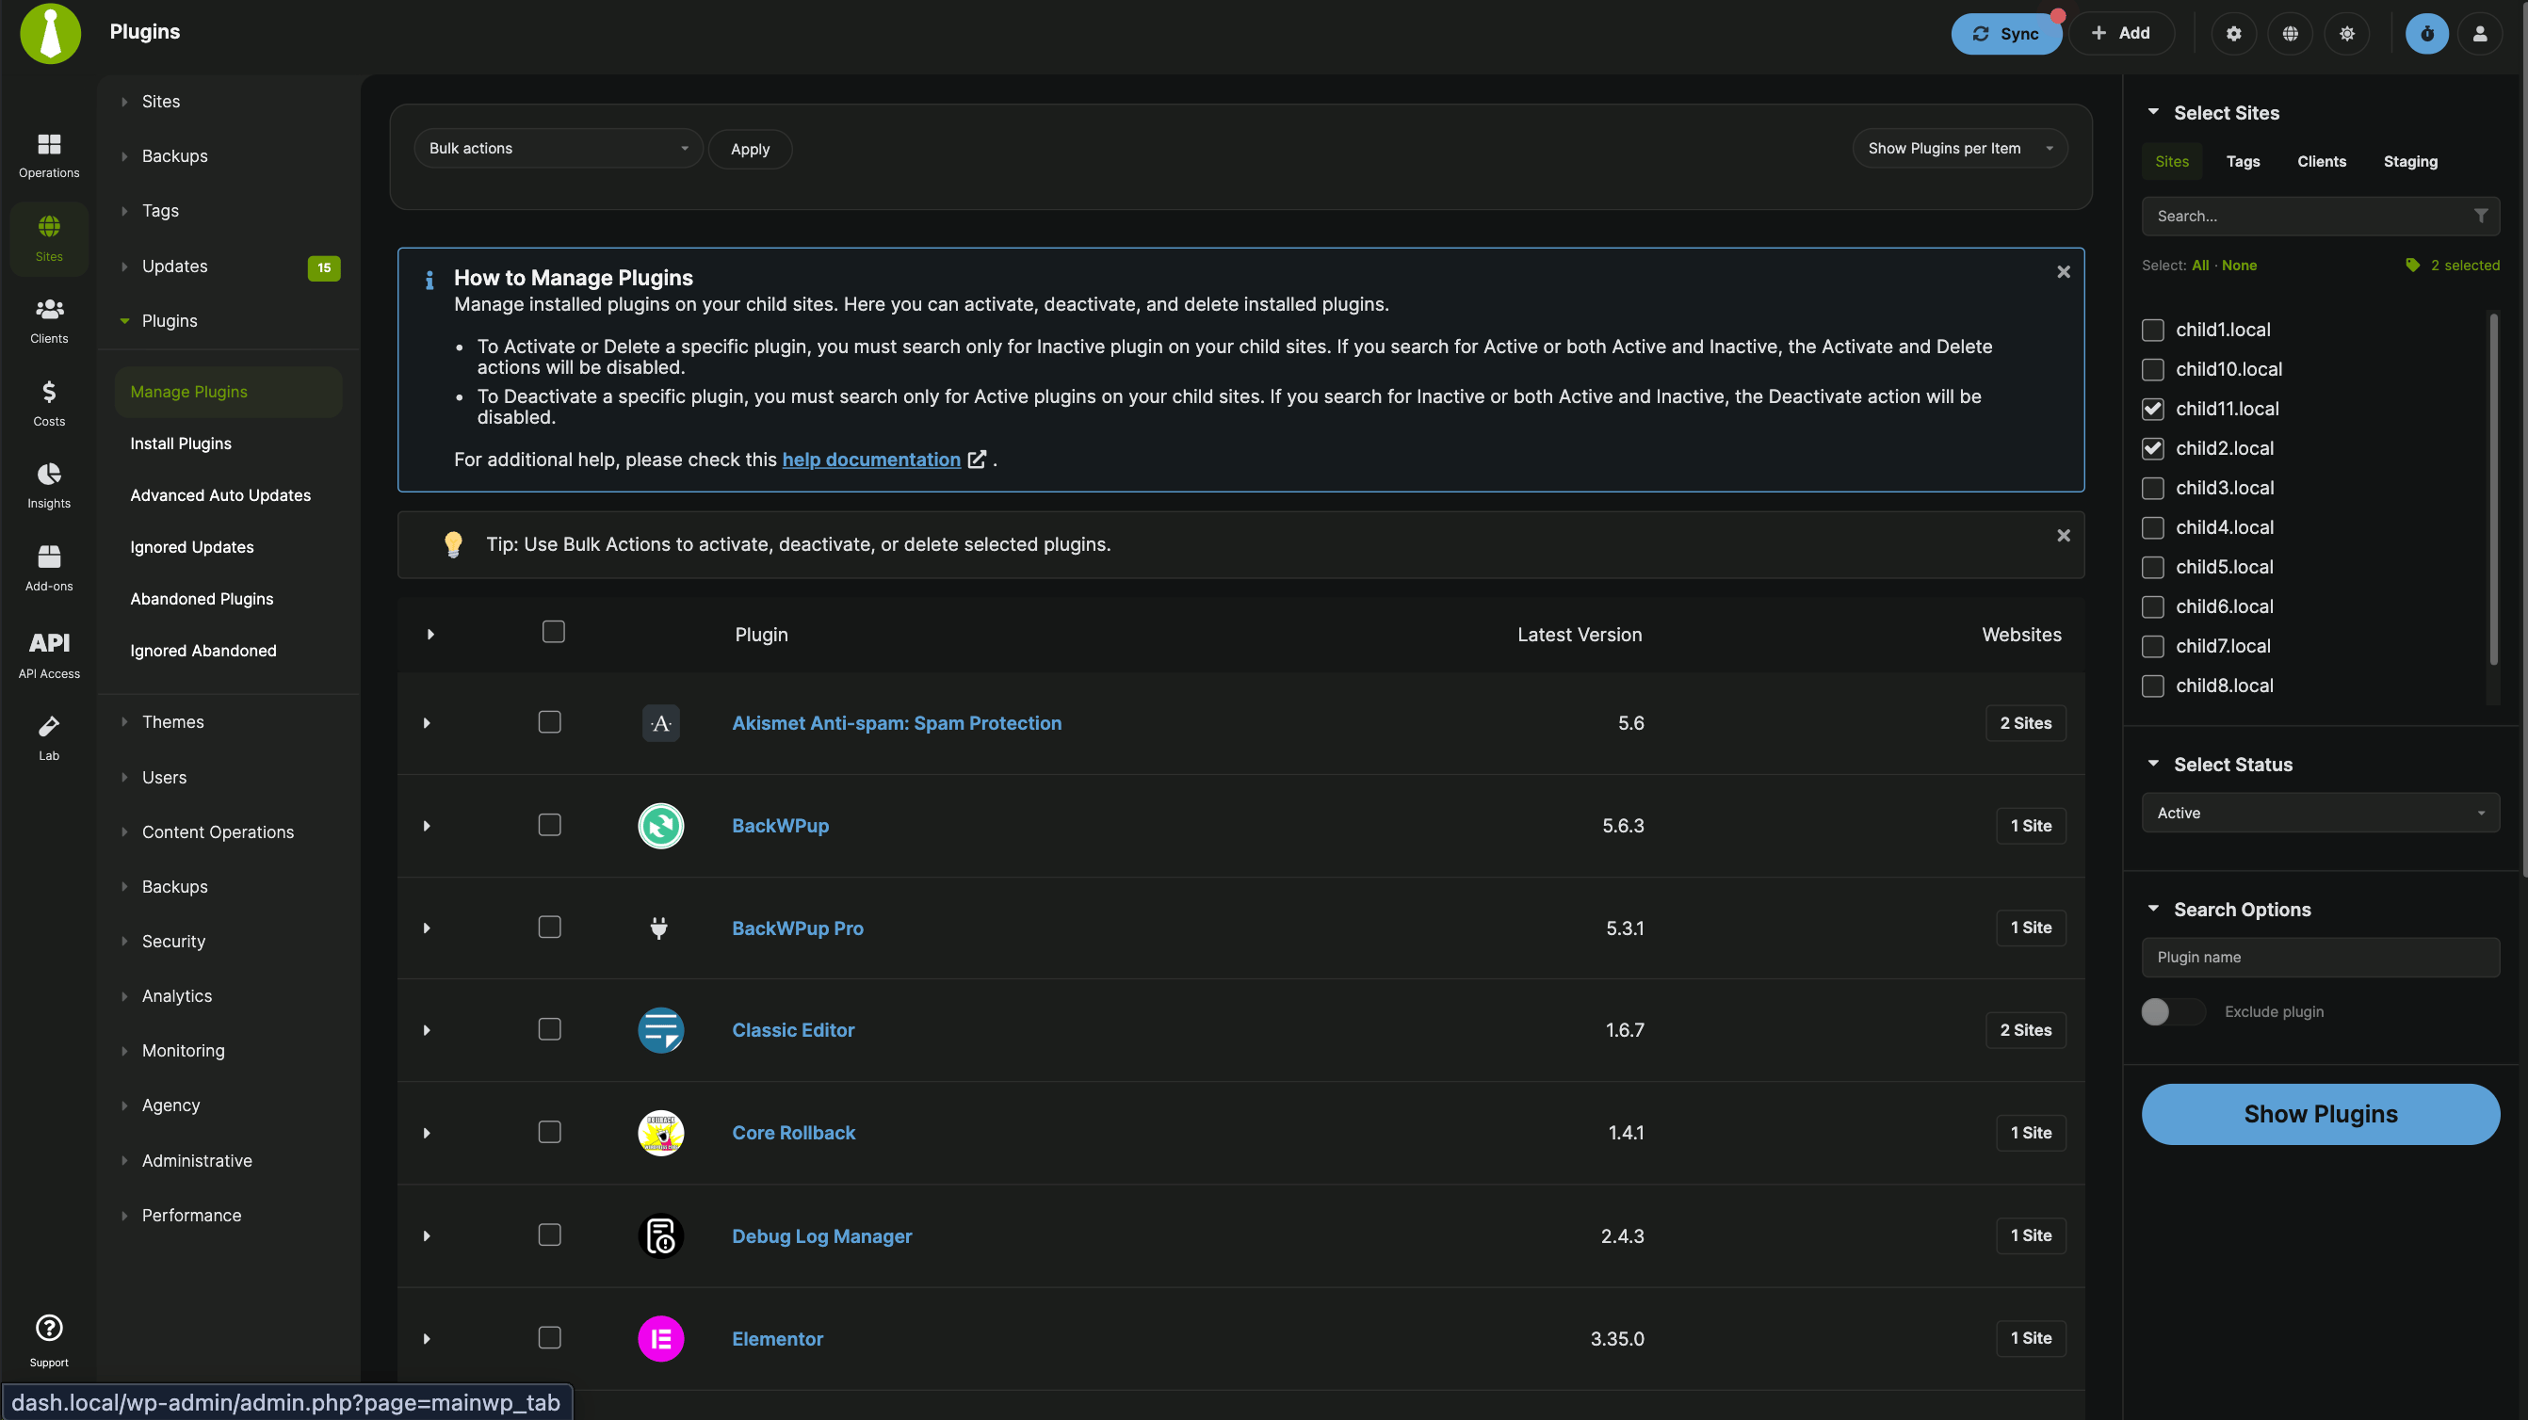Click the BackWPup plugin icon
This screenshot has height=1420, width=2528.
click(660, 825)
